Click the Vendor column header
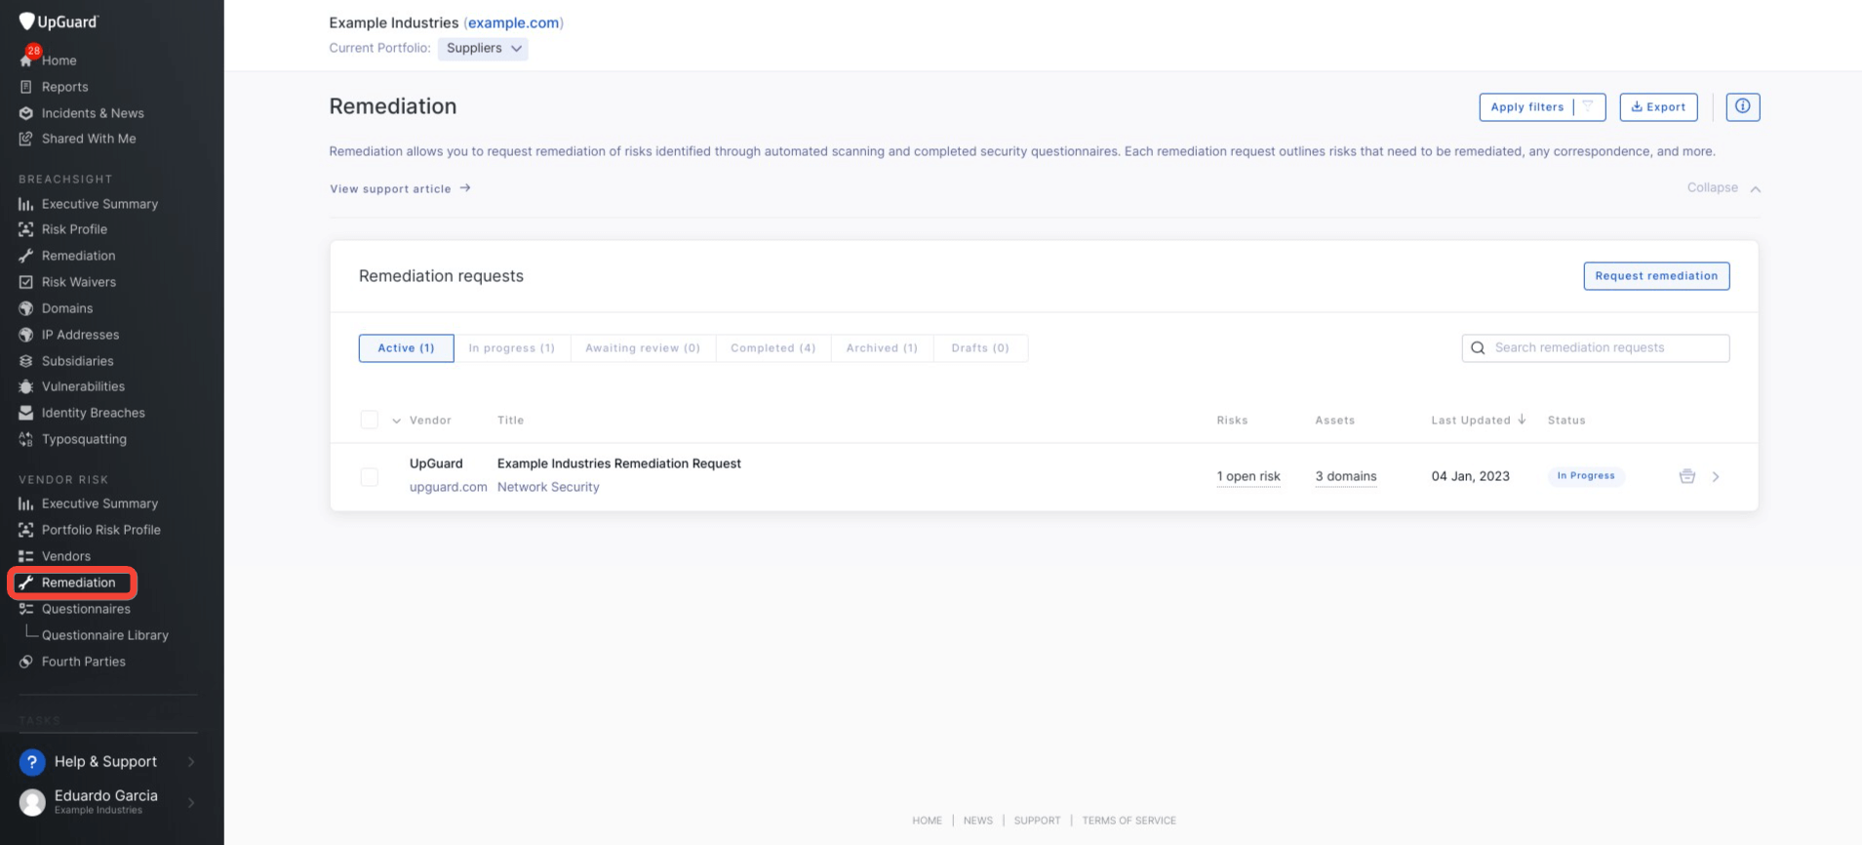Viewport: 1862px width, 845px height. (x=430, y=421)
